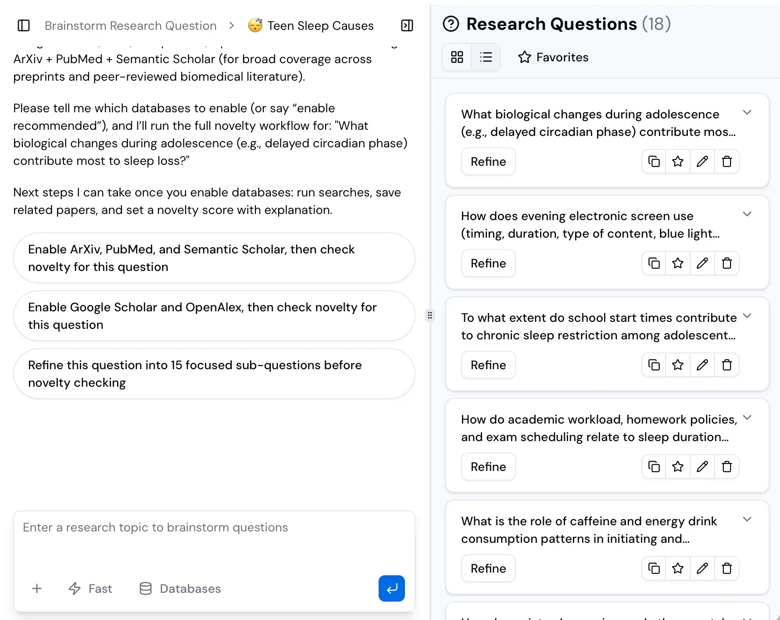
Task: Expand the school start times question
Action: pos(747,316)
